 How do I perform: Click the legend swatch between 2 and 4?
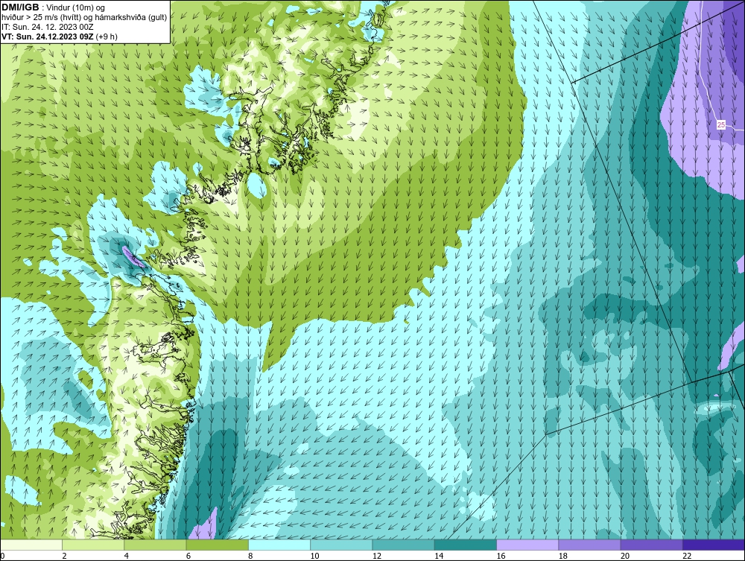93,545
